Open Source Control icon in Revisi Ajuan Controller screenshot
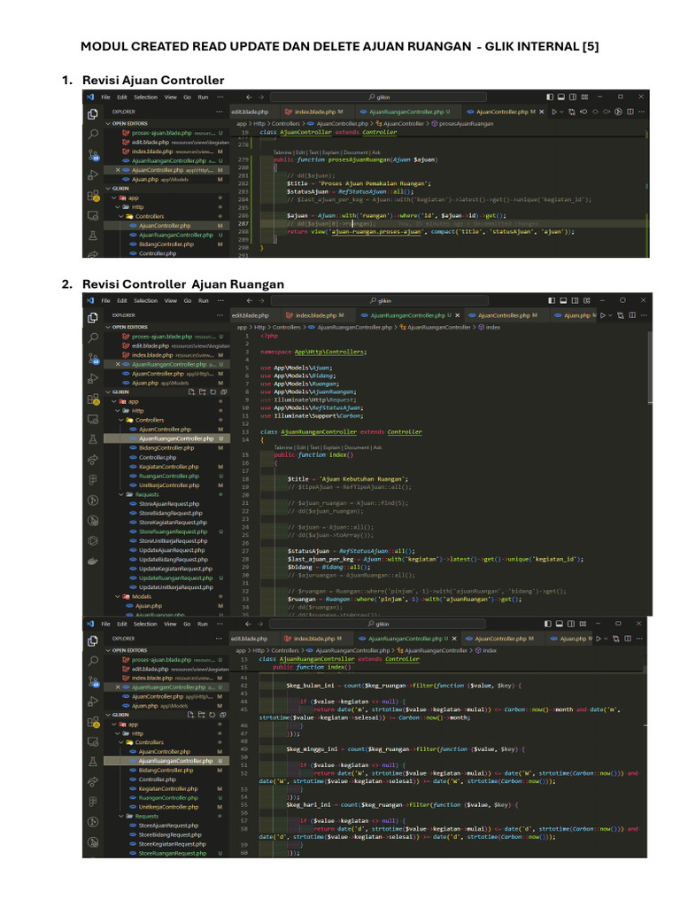The image size is (680, 907). click(92, 155)
